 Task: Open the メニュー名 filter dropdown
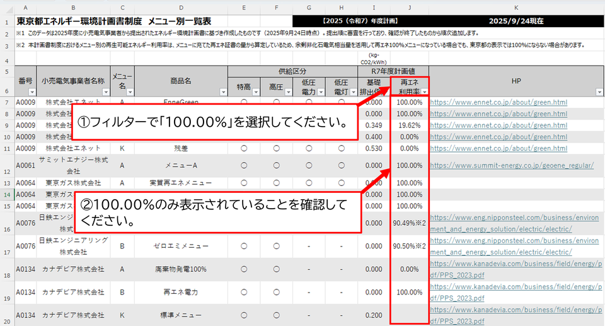point(129,92)
